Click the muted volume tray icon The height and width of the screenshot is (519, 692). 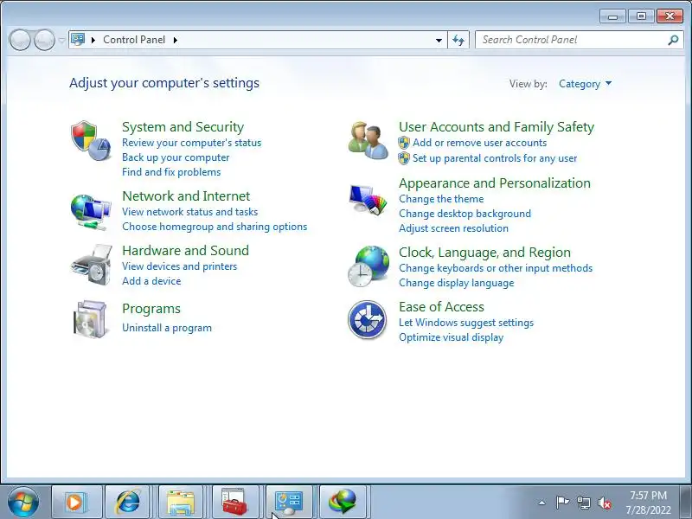click(x=604, y=503)
